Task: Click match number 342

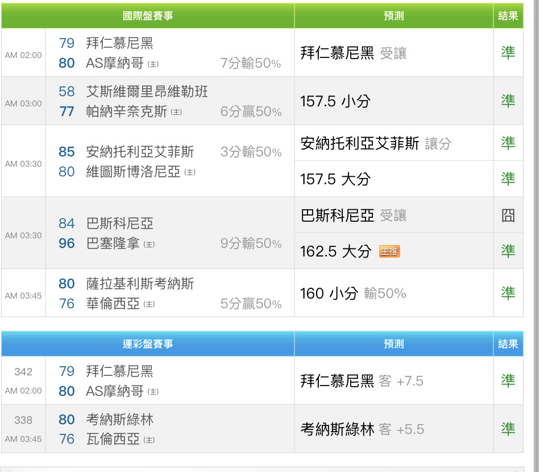Action: coord(23,372)
